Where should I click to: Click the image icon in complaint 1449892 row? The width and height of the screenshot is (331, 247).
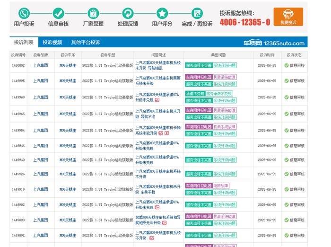(152, 238)
